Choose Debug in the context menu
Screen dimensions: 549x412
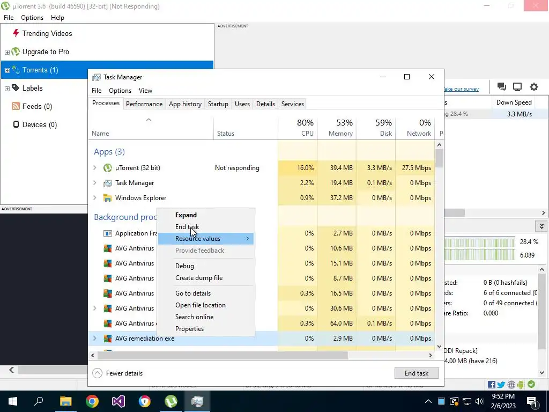click(206, 266)
